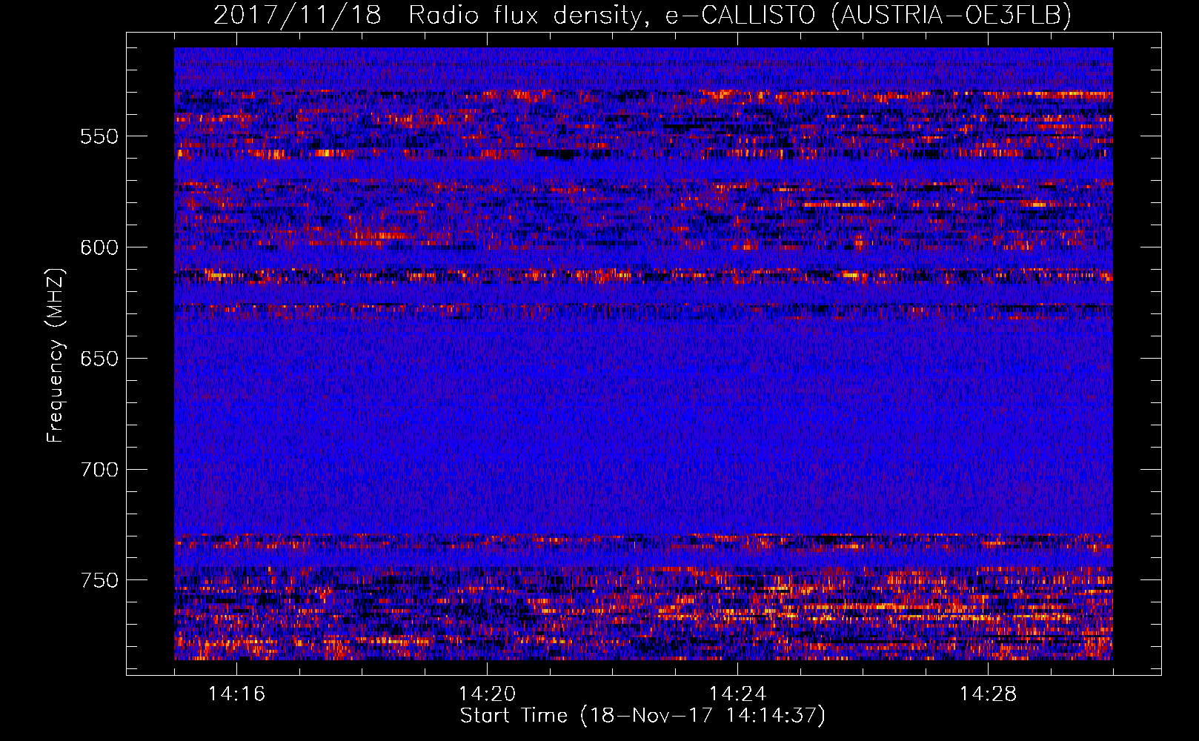Click the plot title date 2017/11/18

[297, 15]
